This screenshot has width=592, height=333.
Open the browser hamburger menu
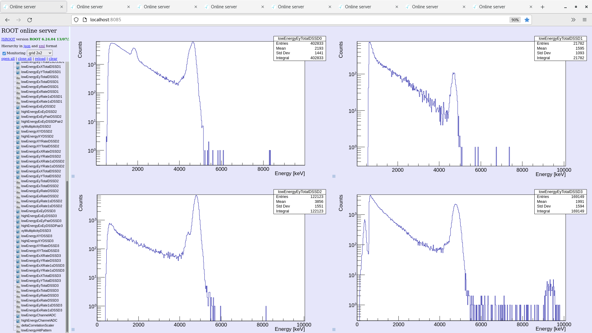pyautogui.click(x=585, y=20)
